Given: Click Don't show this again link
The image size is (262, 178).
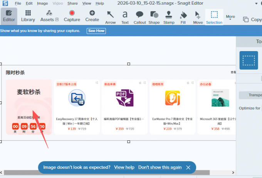Looking at the screenshot, I should 160,167.
